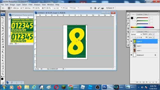Select the Lasso tool
The width and height of the screenshot is (160, 90).
point(3,23)
